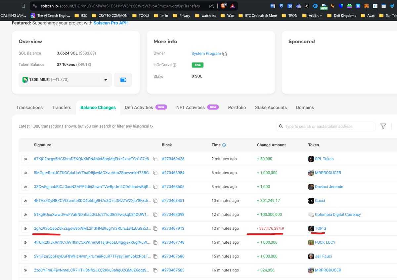Click the site info icon left of URL
Viewport: 397px width, 280px height.
[x=35, y=6]
